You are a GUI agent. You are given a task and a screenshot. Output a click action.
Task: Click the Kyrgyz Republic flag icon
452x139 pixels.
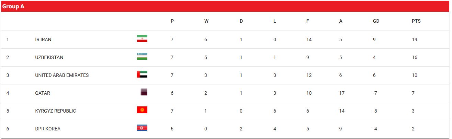click(142, 110)
